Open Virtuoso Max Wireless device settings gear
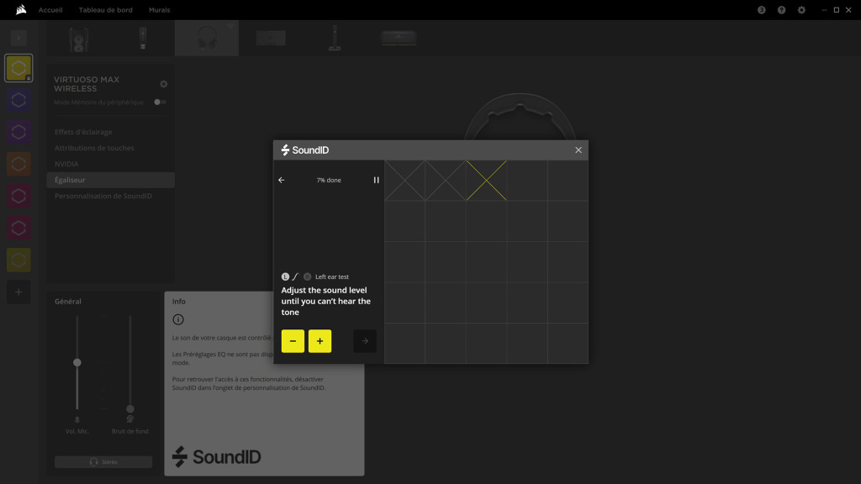This screenshot has width=861, height=484. (164, 84)
